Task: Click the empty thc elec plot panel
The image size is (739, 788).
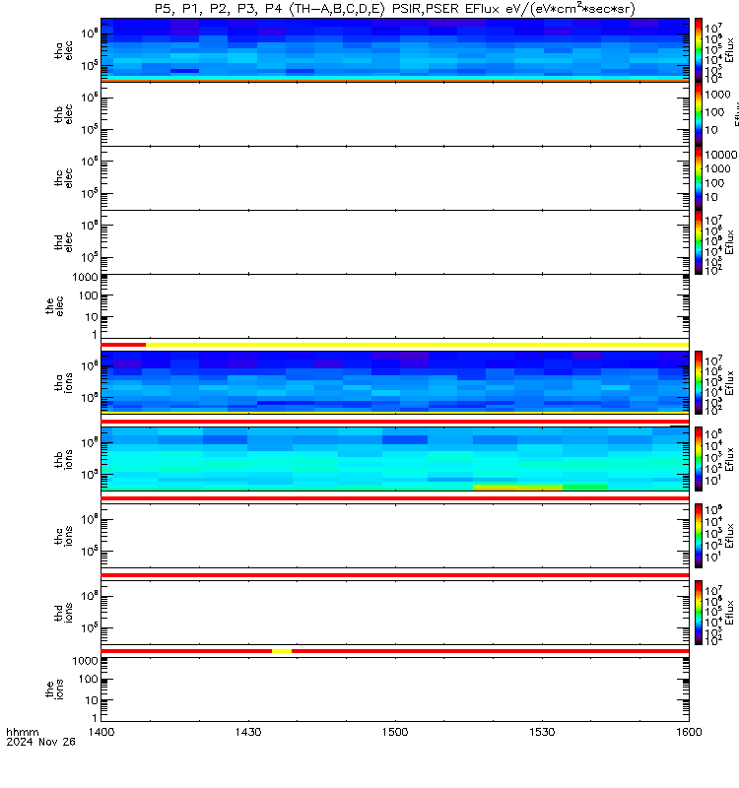Action: point(395,178)
